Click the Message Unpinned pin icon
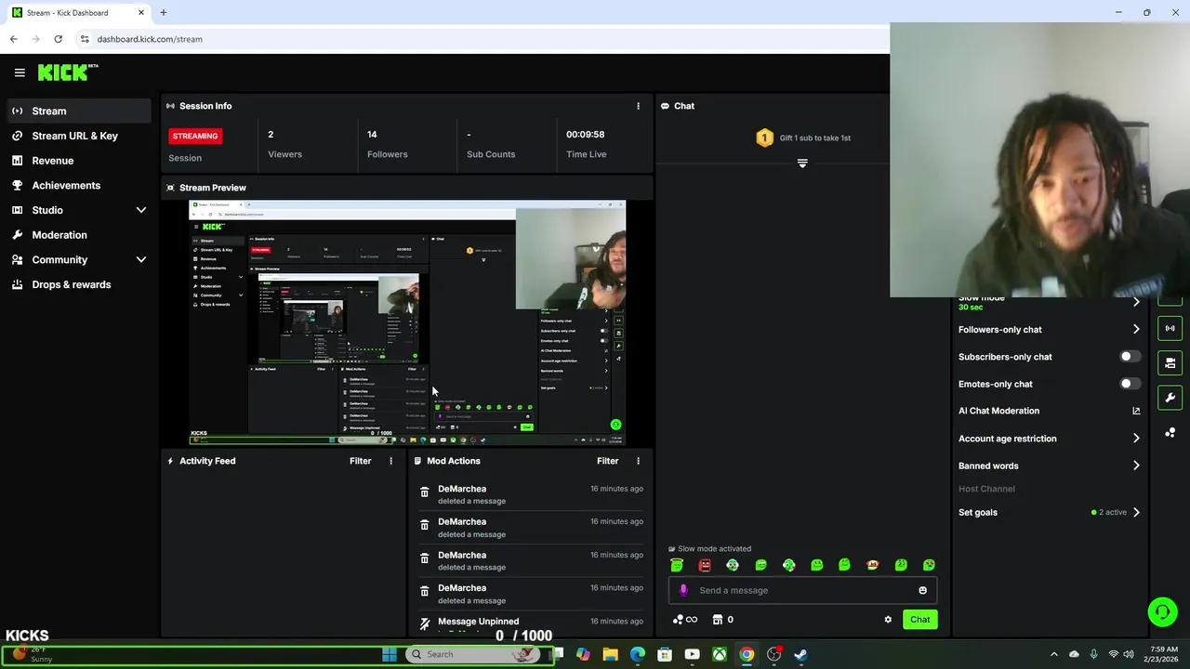1190x669 pixels. click(425, 624)
